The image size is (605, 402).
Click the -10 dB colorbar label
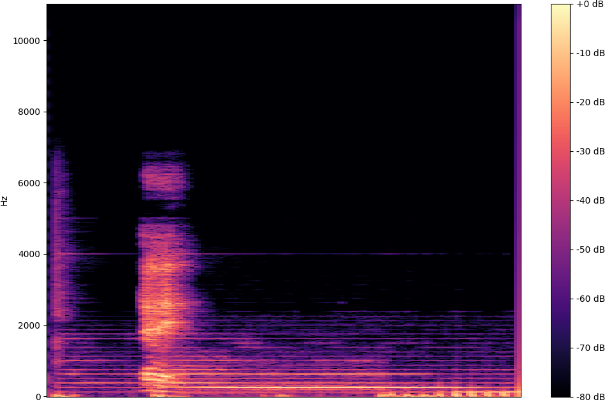pos(590,54)
